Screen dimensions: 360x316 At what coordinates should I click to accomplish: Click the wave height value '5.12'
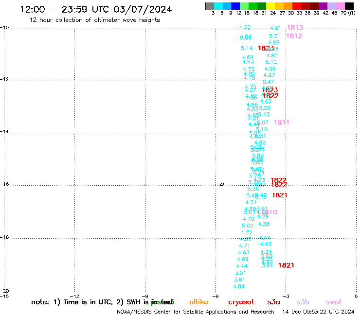(x=271, y=62)
